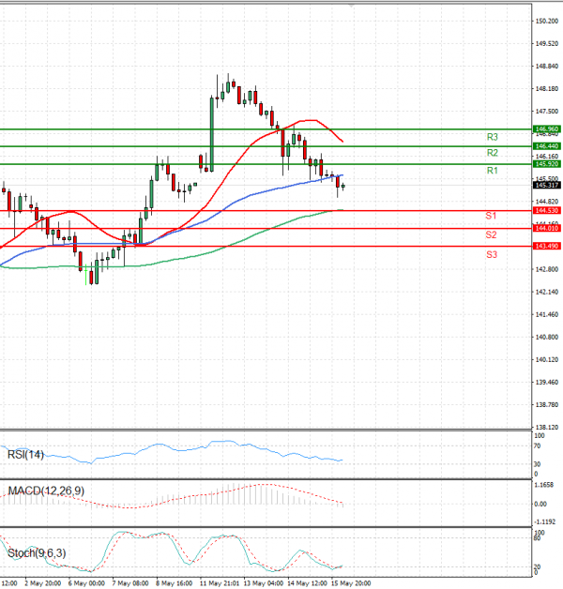Select the 143.490 support price tag
Image resolution: width=563 pixels, height=589 pixels.
pos(547,246)
